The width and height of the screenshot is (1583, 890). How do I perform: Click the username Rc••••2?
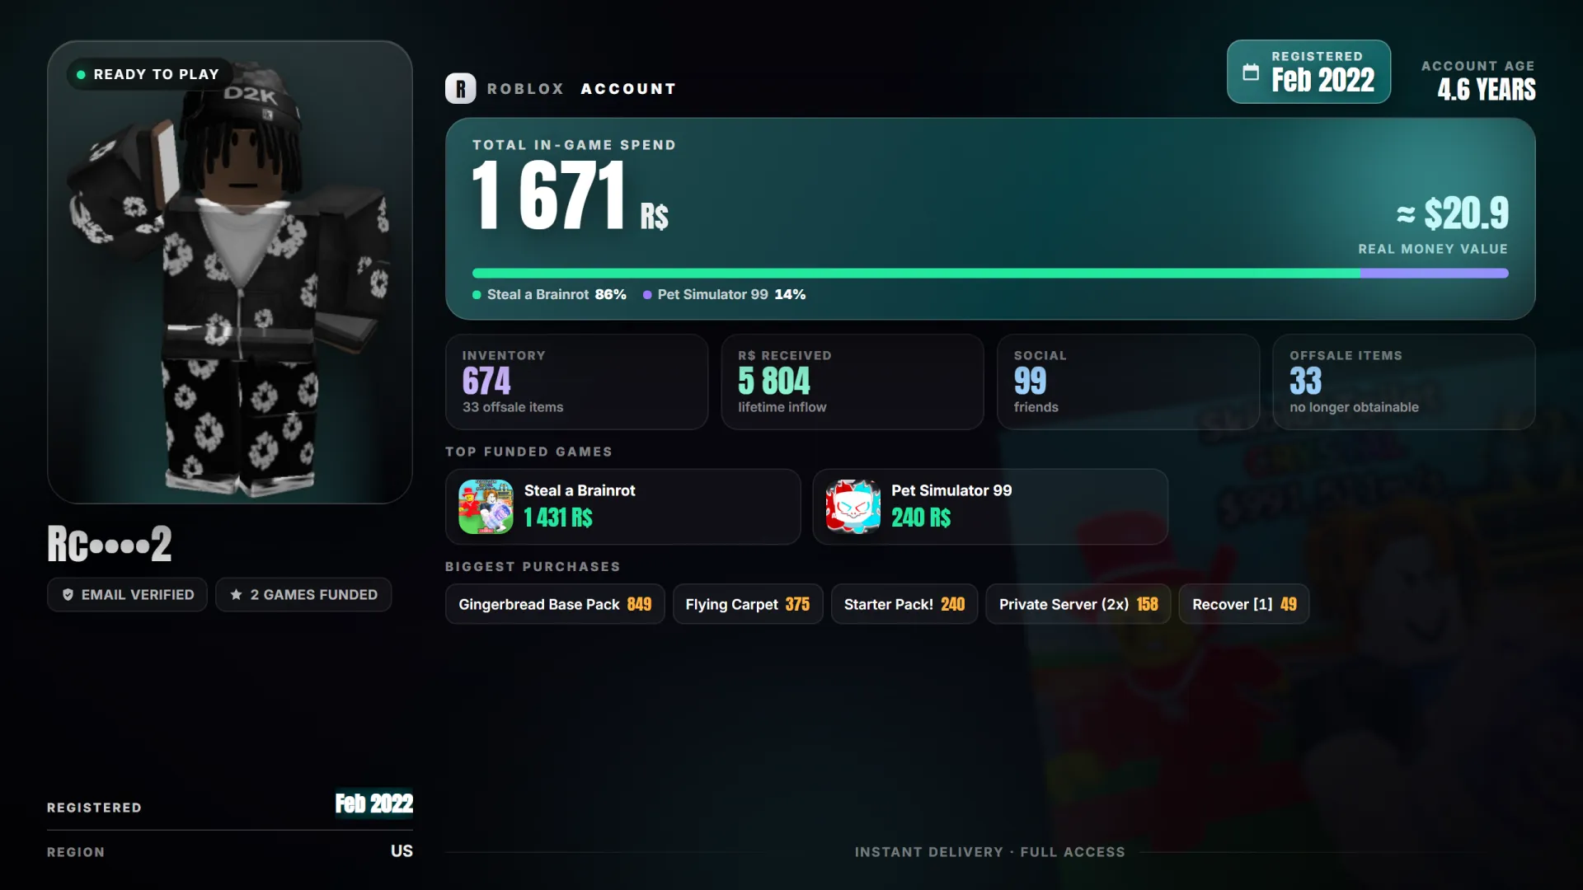[x=110, y=544]
